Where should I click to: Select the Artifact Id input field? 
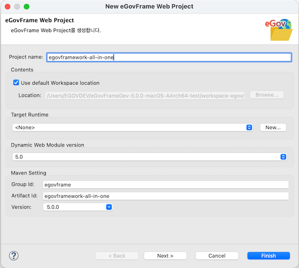[165, 196]
